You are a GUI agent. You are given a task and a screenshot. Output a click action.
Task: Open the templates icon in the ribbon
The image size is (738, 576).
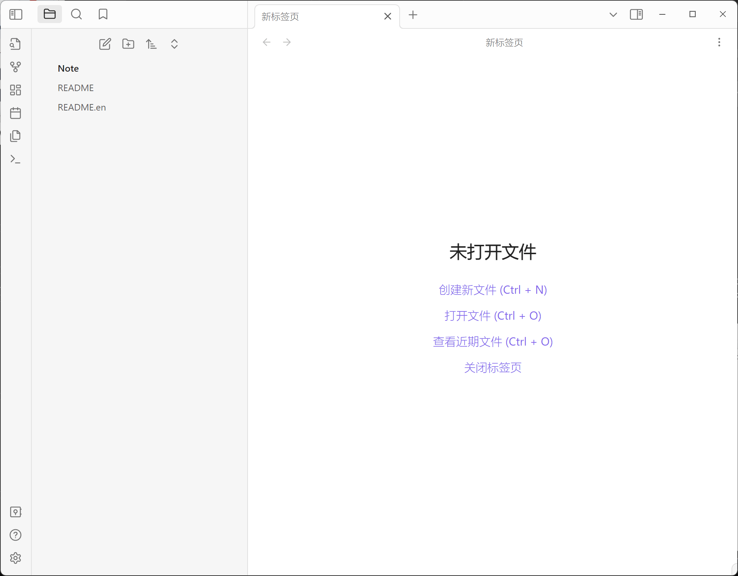[15, 136]
